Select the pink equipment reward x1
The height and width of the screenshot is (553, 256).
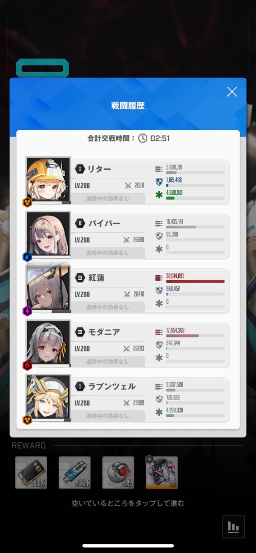(x=162, y=473)
